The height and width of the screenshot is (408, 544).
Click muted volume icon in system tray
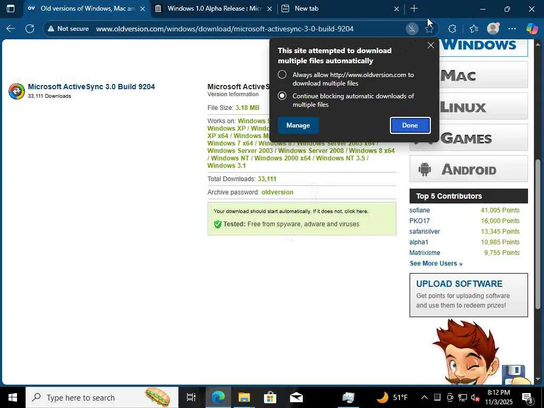(x=475, y=397)
